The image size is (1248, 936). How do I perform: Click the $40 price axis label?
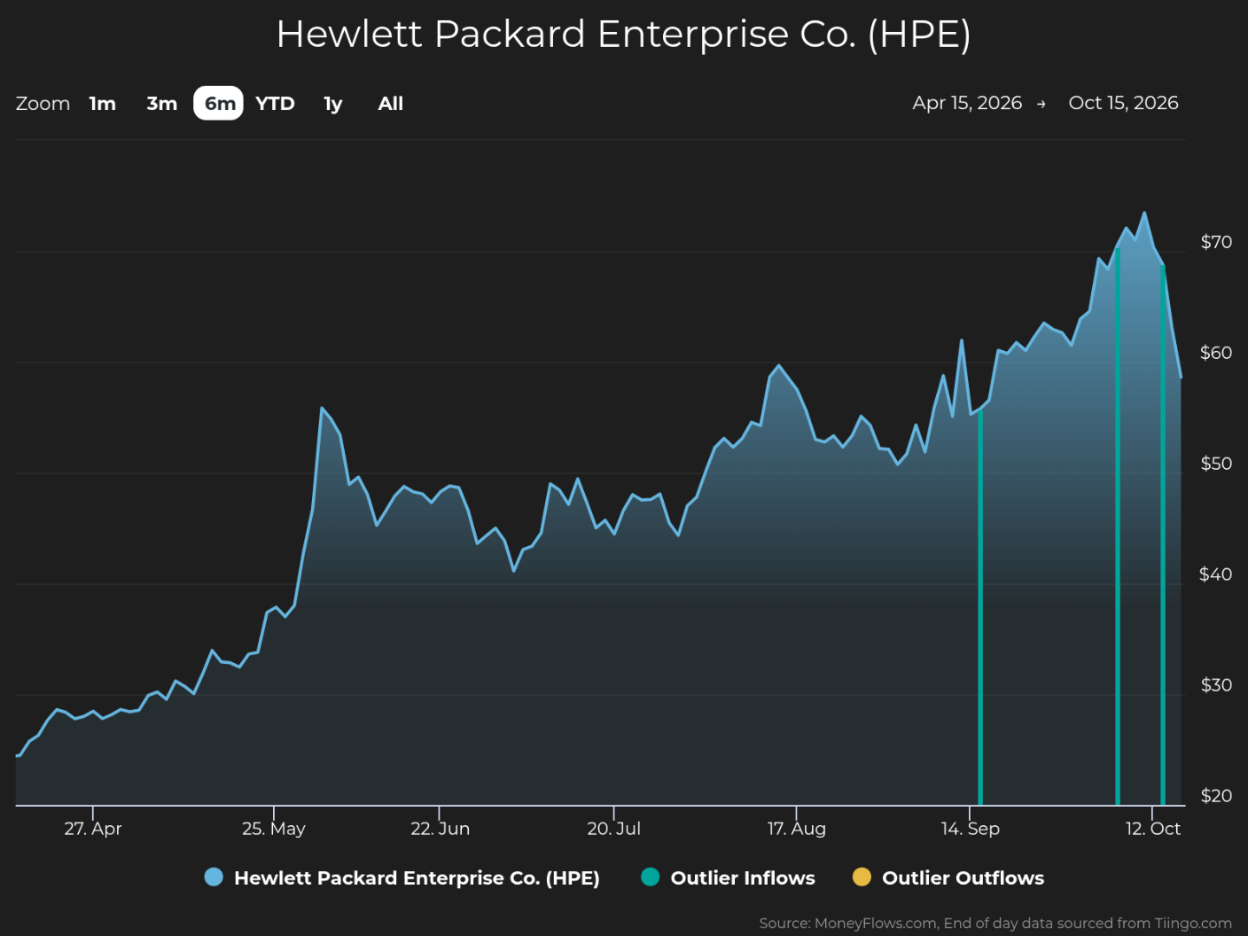[1216, 574]
